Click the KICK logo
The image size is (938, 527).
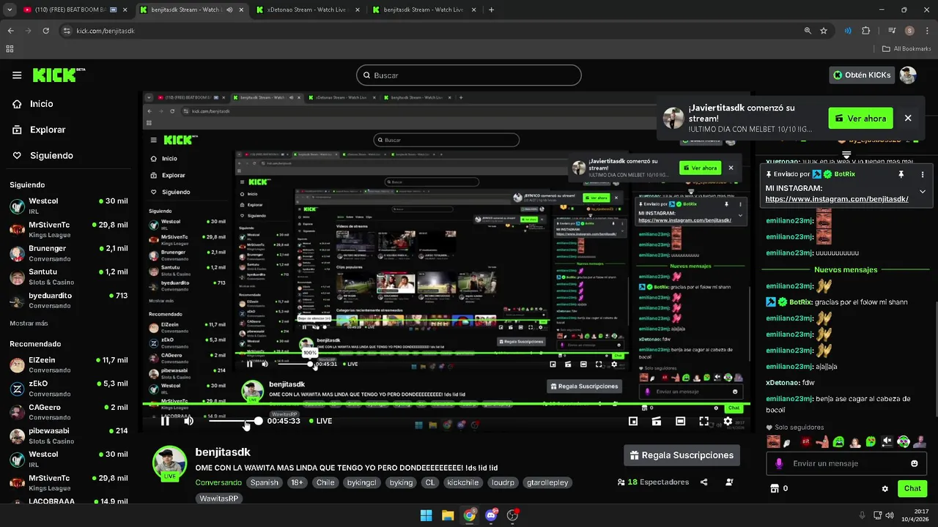click(x=59, y=75)
